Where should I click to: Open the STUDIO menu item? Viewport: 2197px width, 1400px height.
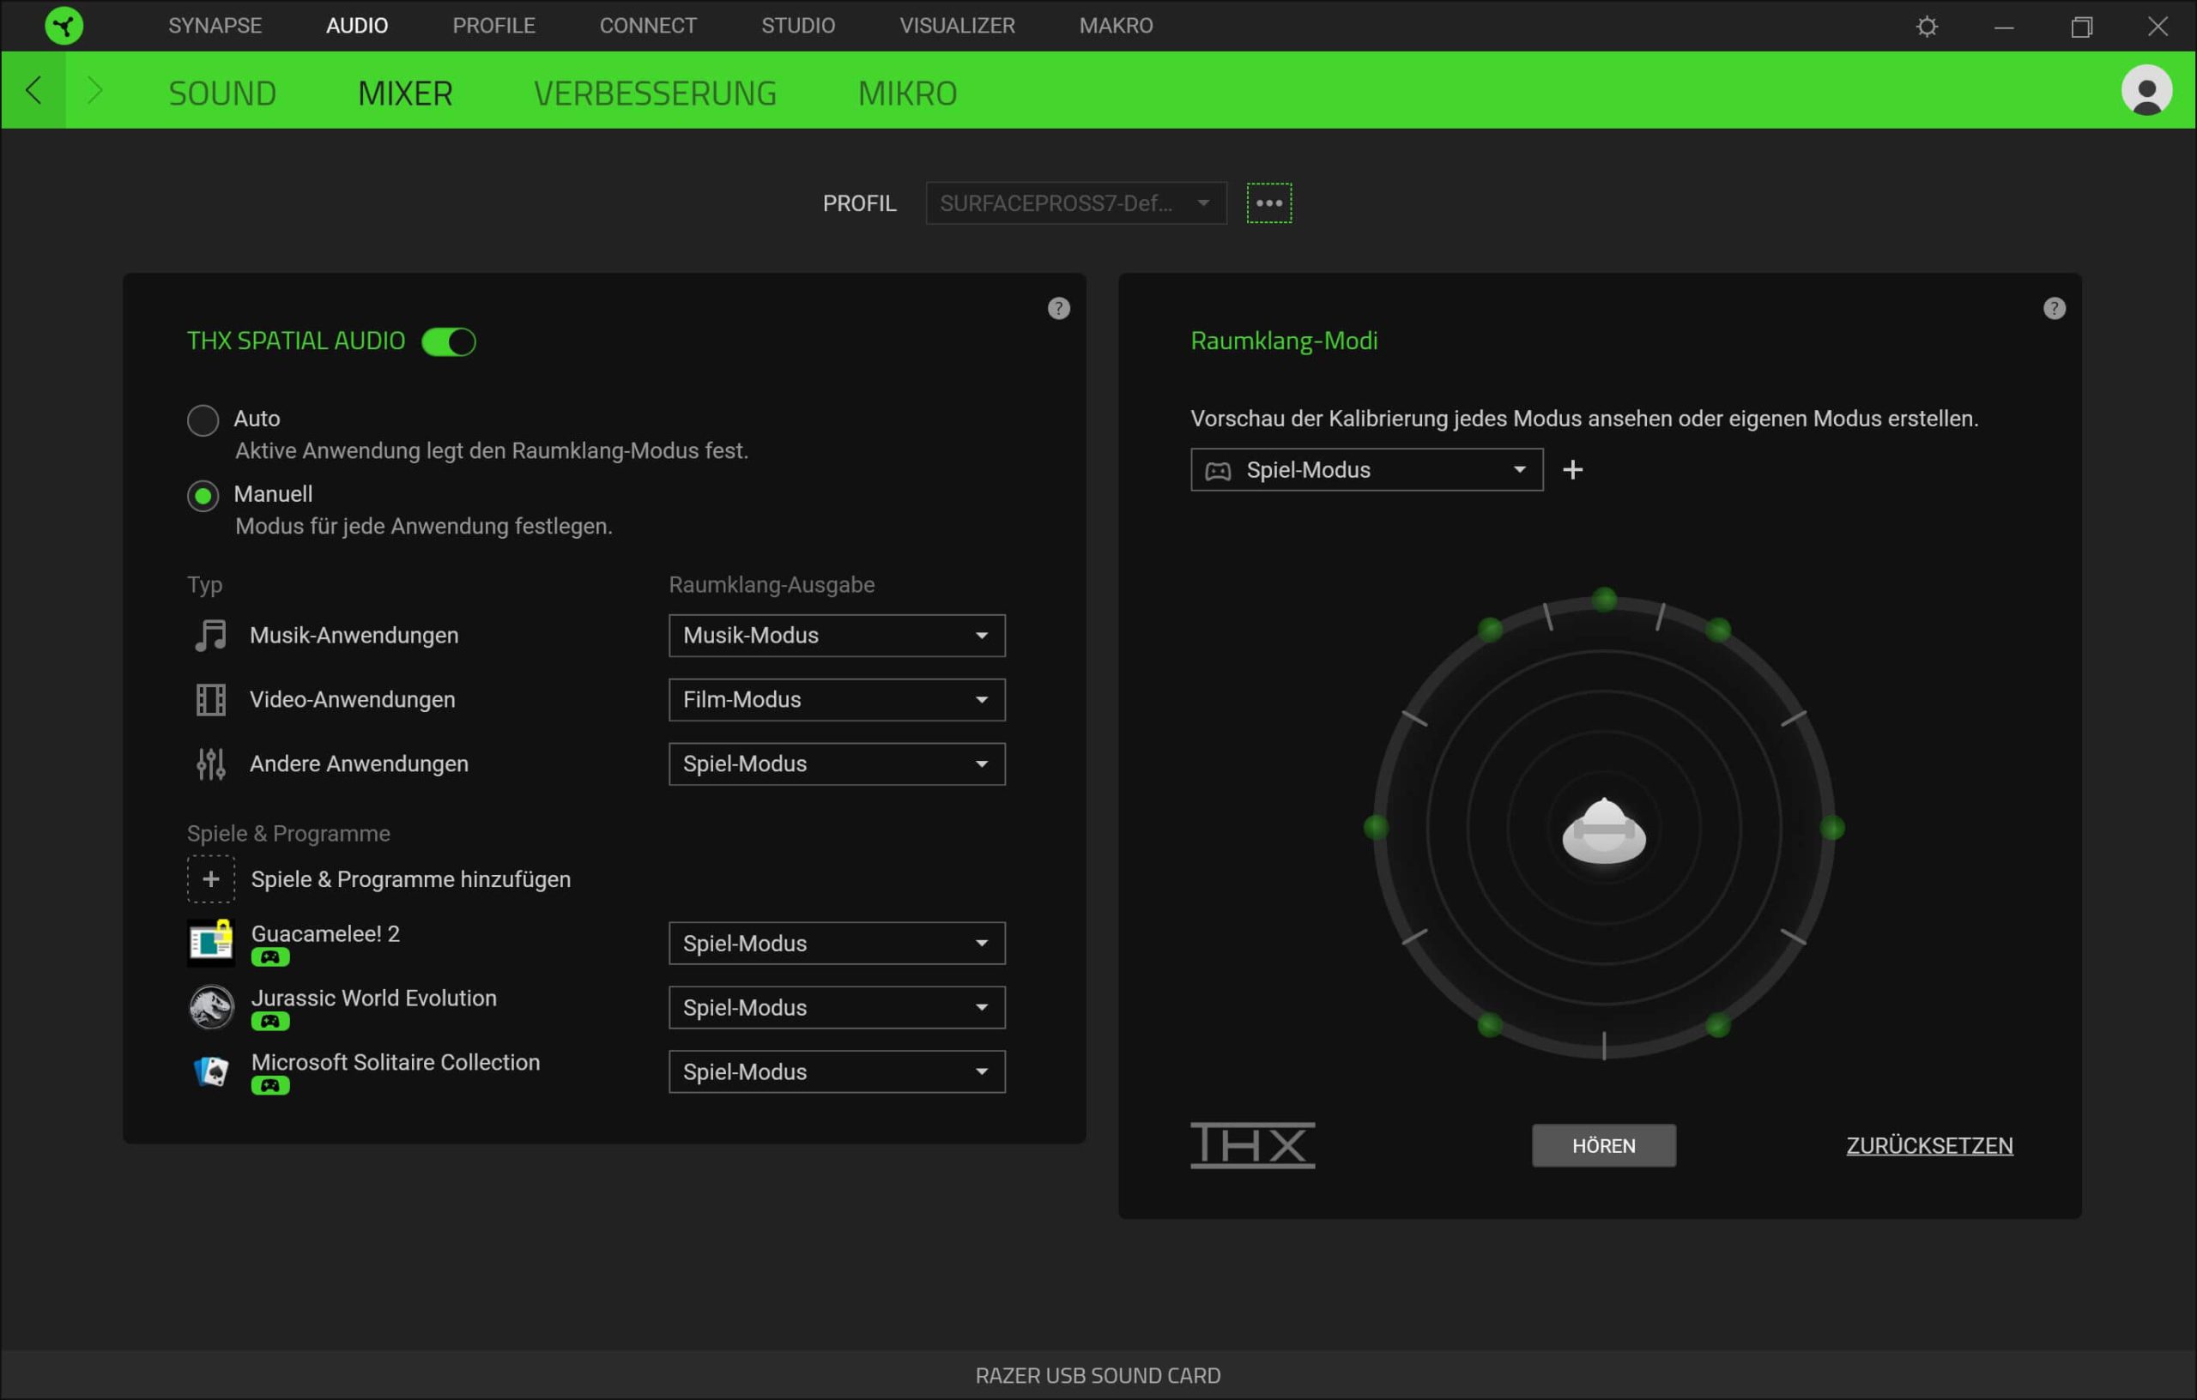point(797,26)
